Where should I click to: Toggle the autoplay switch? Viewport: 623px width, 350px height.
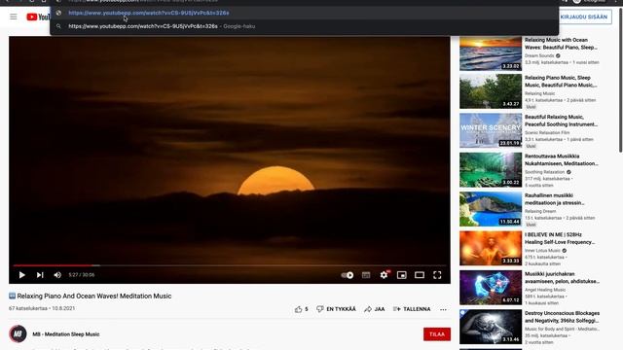[348, 275]
